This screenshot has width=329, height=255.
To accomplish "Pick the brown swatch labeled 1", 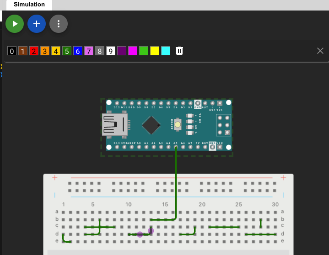I will click(23, 51).
